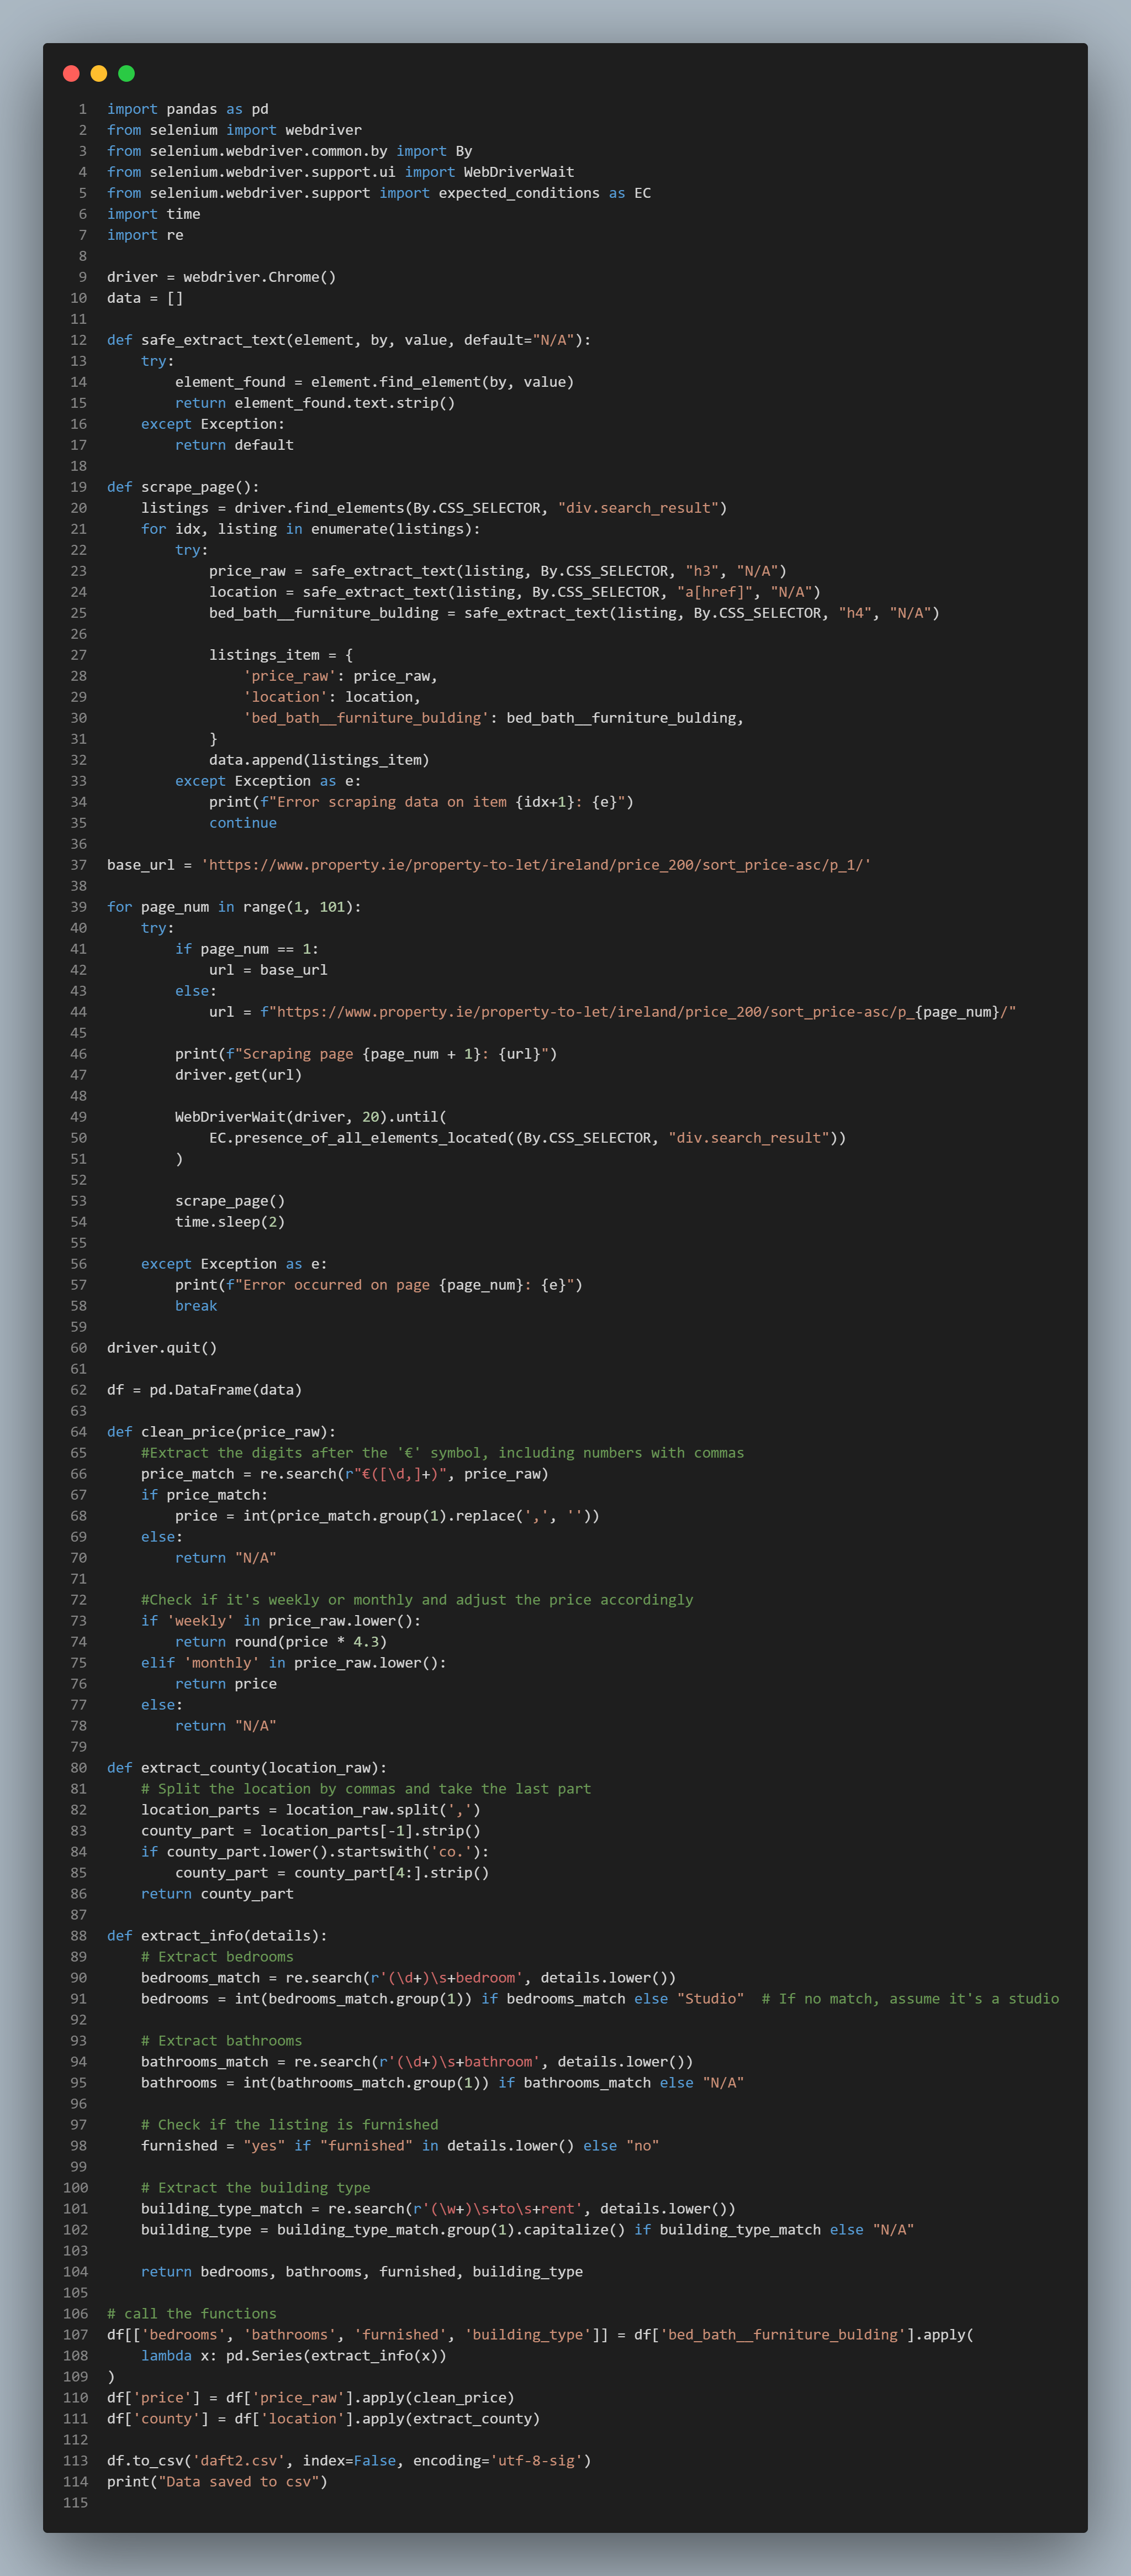Click 'return element_found.text.strip()' line
Viewport: 1131px width, 2576px height.
(315, 403)
